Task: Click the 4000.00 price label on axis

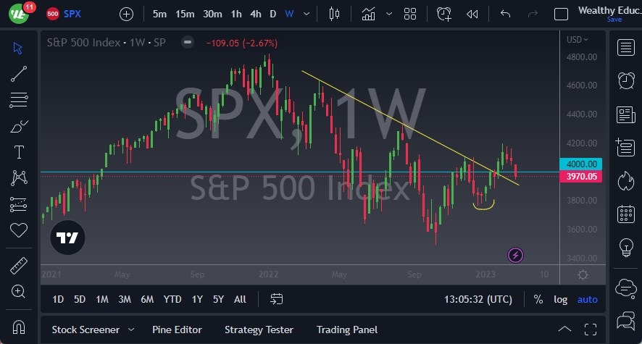Action: pos(583,164)
